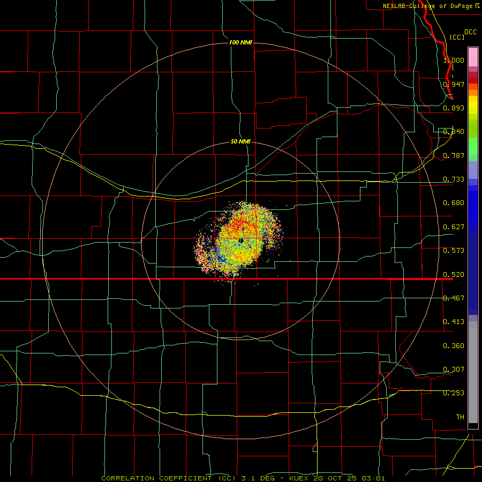Click the 100 NMI range ring label
482x482 pixels.
pyautogui.click(x=240, y=42)
